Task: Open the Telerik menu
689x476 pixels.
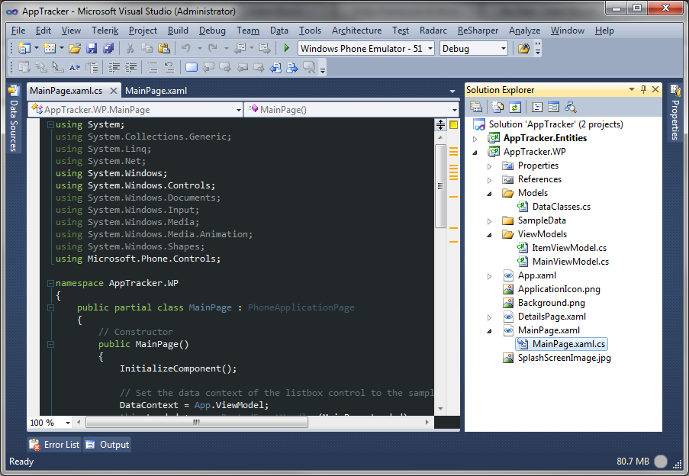Action: coord(105,31)
